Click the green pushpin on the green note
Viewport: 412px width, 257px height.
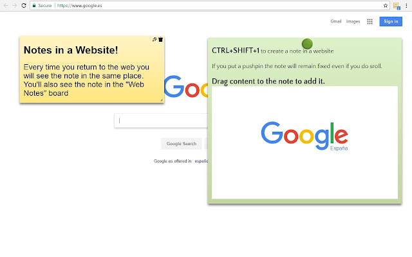[307, 44]
